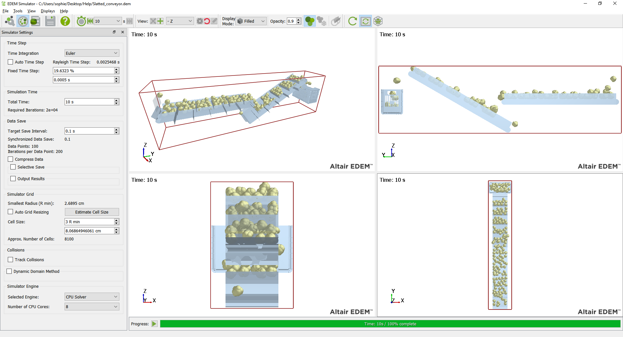Click the green wireframe cube icon
This screenshot has height=337, width=623.
(x=378, y=21)
